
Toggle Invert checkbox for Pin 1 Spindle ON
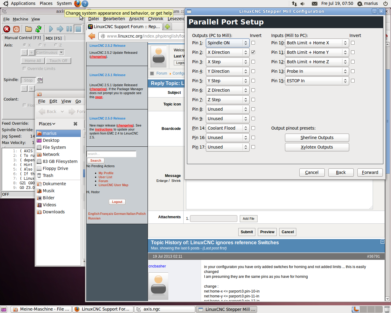tap(253, 43)
